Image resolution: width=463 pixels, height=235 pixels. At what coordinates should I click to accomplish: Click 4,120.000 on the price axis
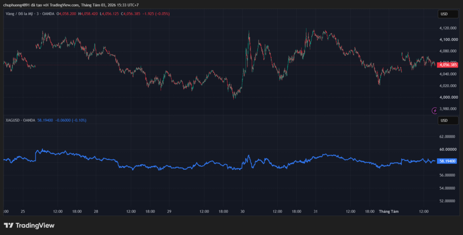(449, 28)
